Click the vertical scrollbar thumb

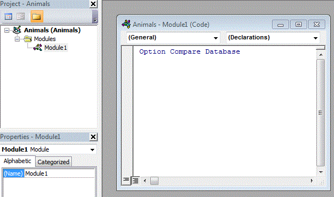click(320, 113)
